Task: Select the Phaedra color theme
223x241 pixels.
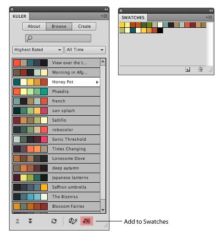Action: point(56,92)
